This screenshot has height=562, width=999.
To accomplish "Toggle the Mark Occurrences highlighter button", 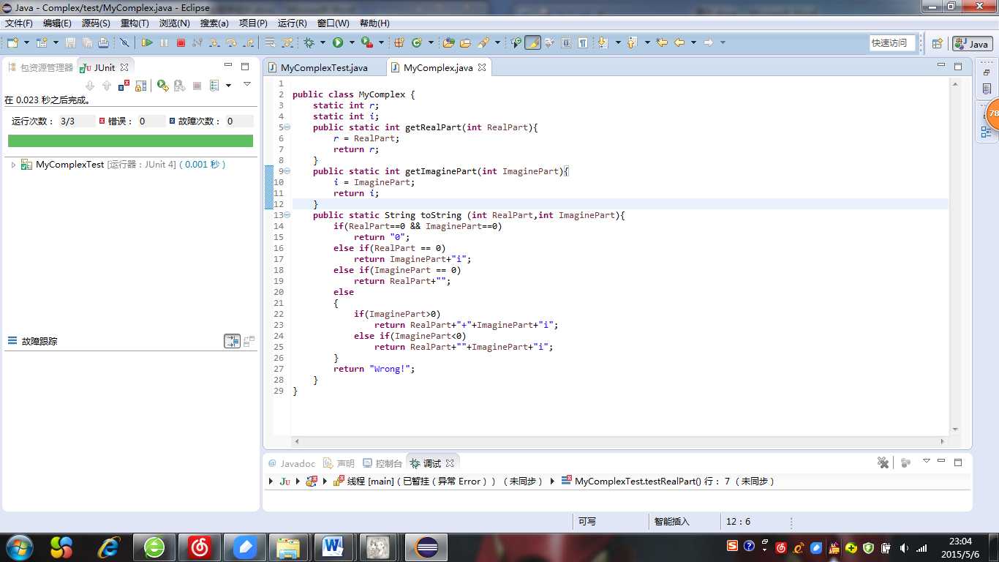I will tap(532, 43).
